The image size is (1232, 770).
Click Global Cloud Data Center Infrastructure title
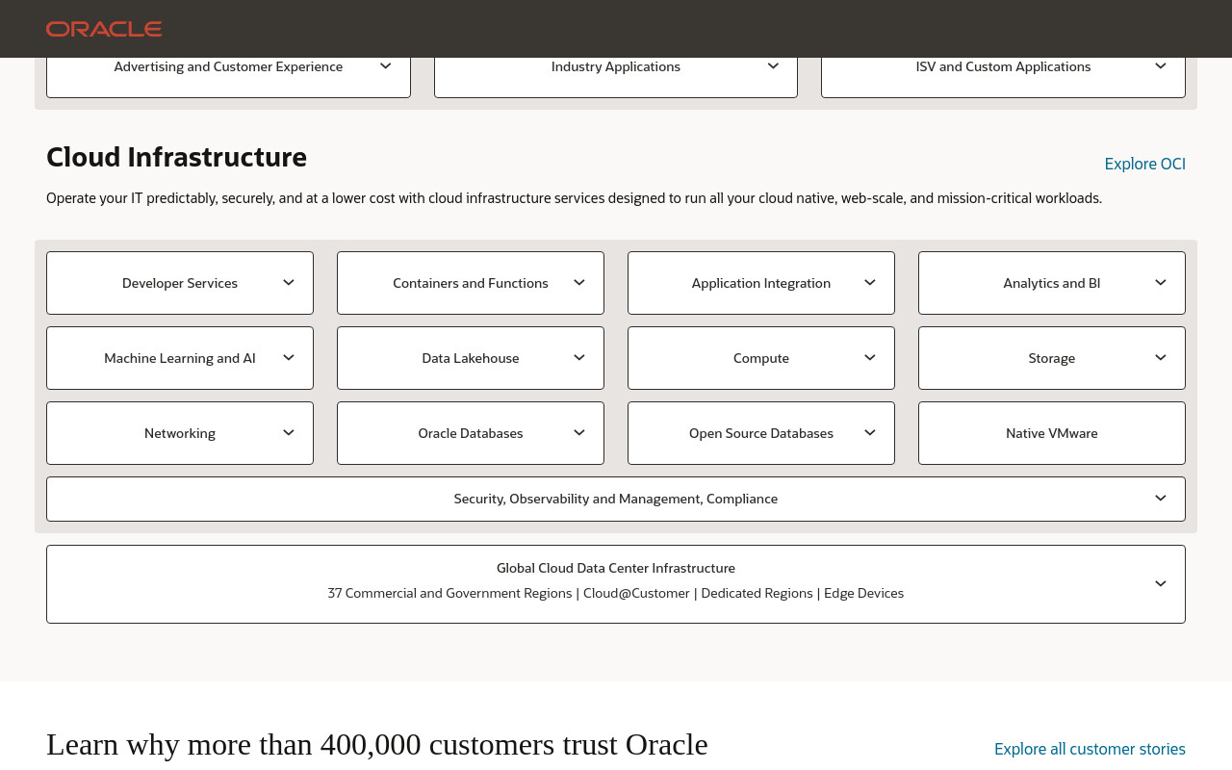pos(616,568)
